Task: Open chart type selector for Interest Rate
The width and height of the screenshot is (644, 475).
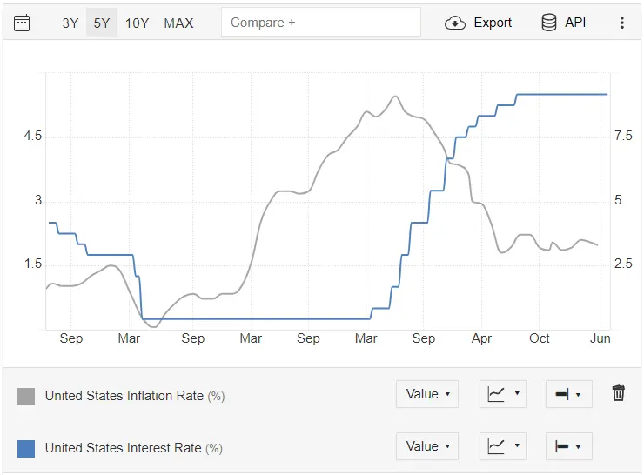Action: (503, 446)
